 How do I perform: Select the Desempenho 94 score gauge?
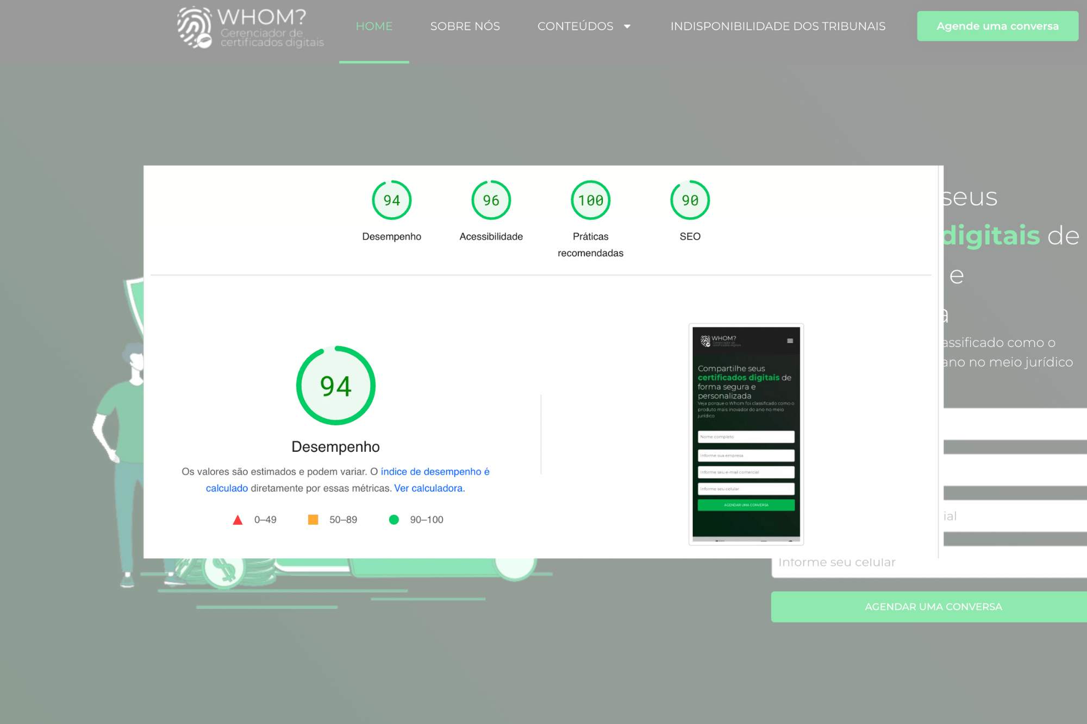click(x=391, y=200)
